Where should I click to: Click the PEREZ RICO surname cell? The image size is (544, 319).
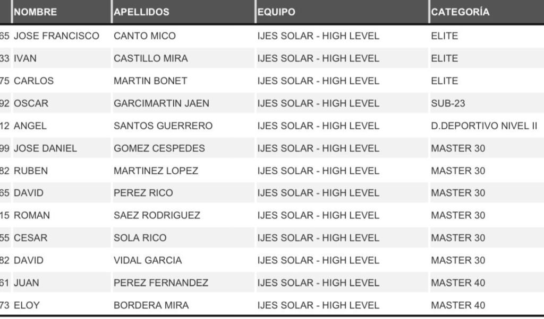point(143,193)
